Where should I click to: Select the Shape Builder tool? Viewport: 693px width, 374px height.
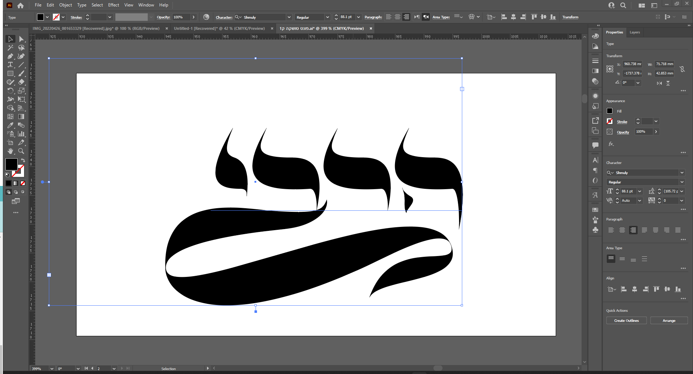click(x=10, y=108)
